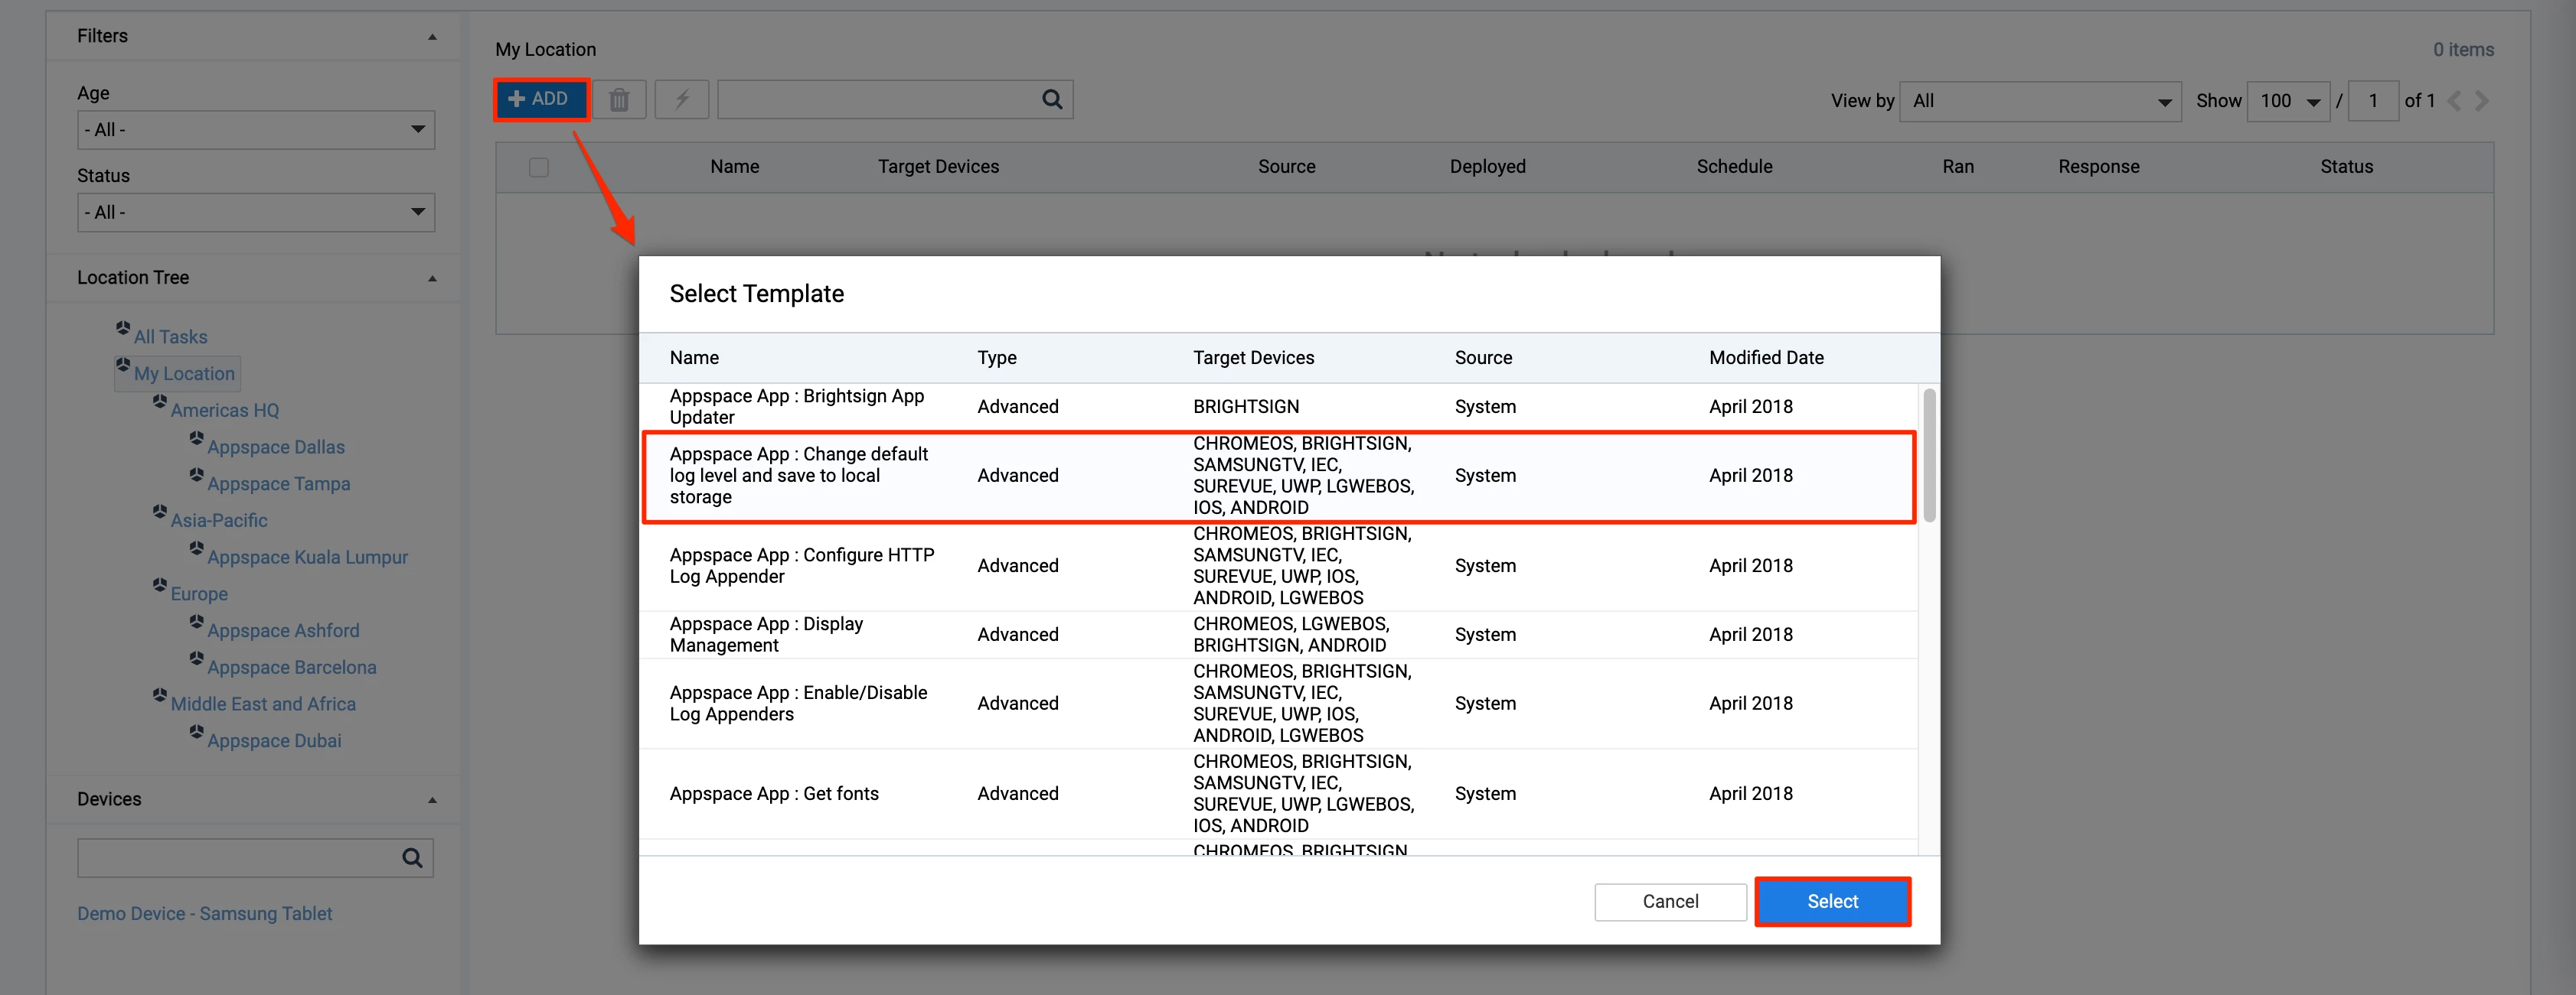
Task: Open the Status filter dropdown
Action: (x=256, y=213)
